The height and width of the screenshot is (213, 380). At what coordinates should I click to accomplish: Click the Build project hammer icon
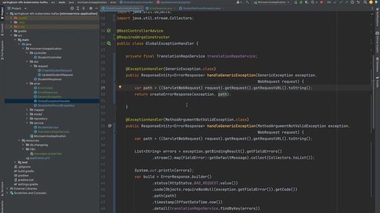point(247,2)
